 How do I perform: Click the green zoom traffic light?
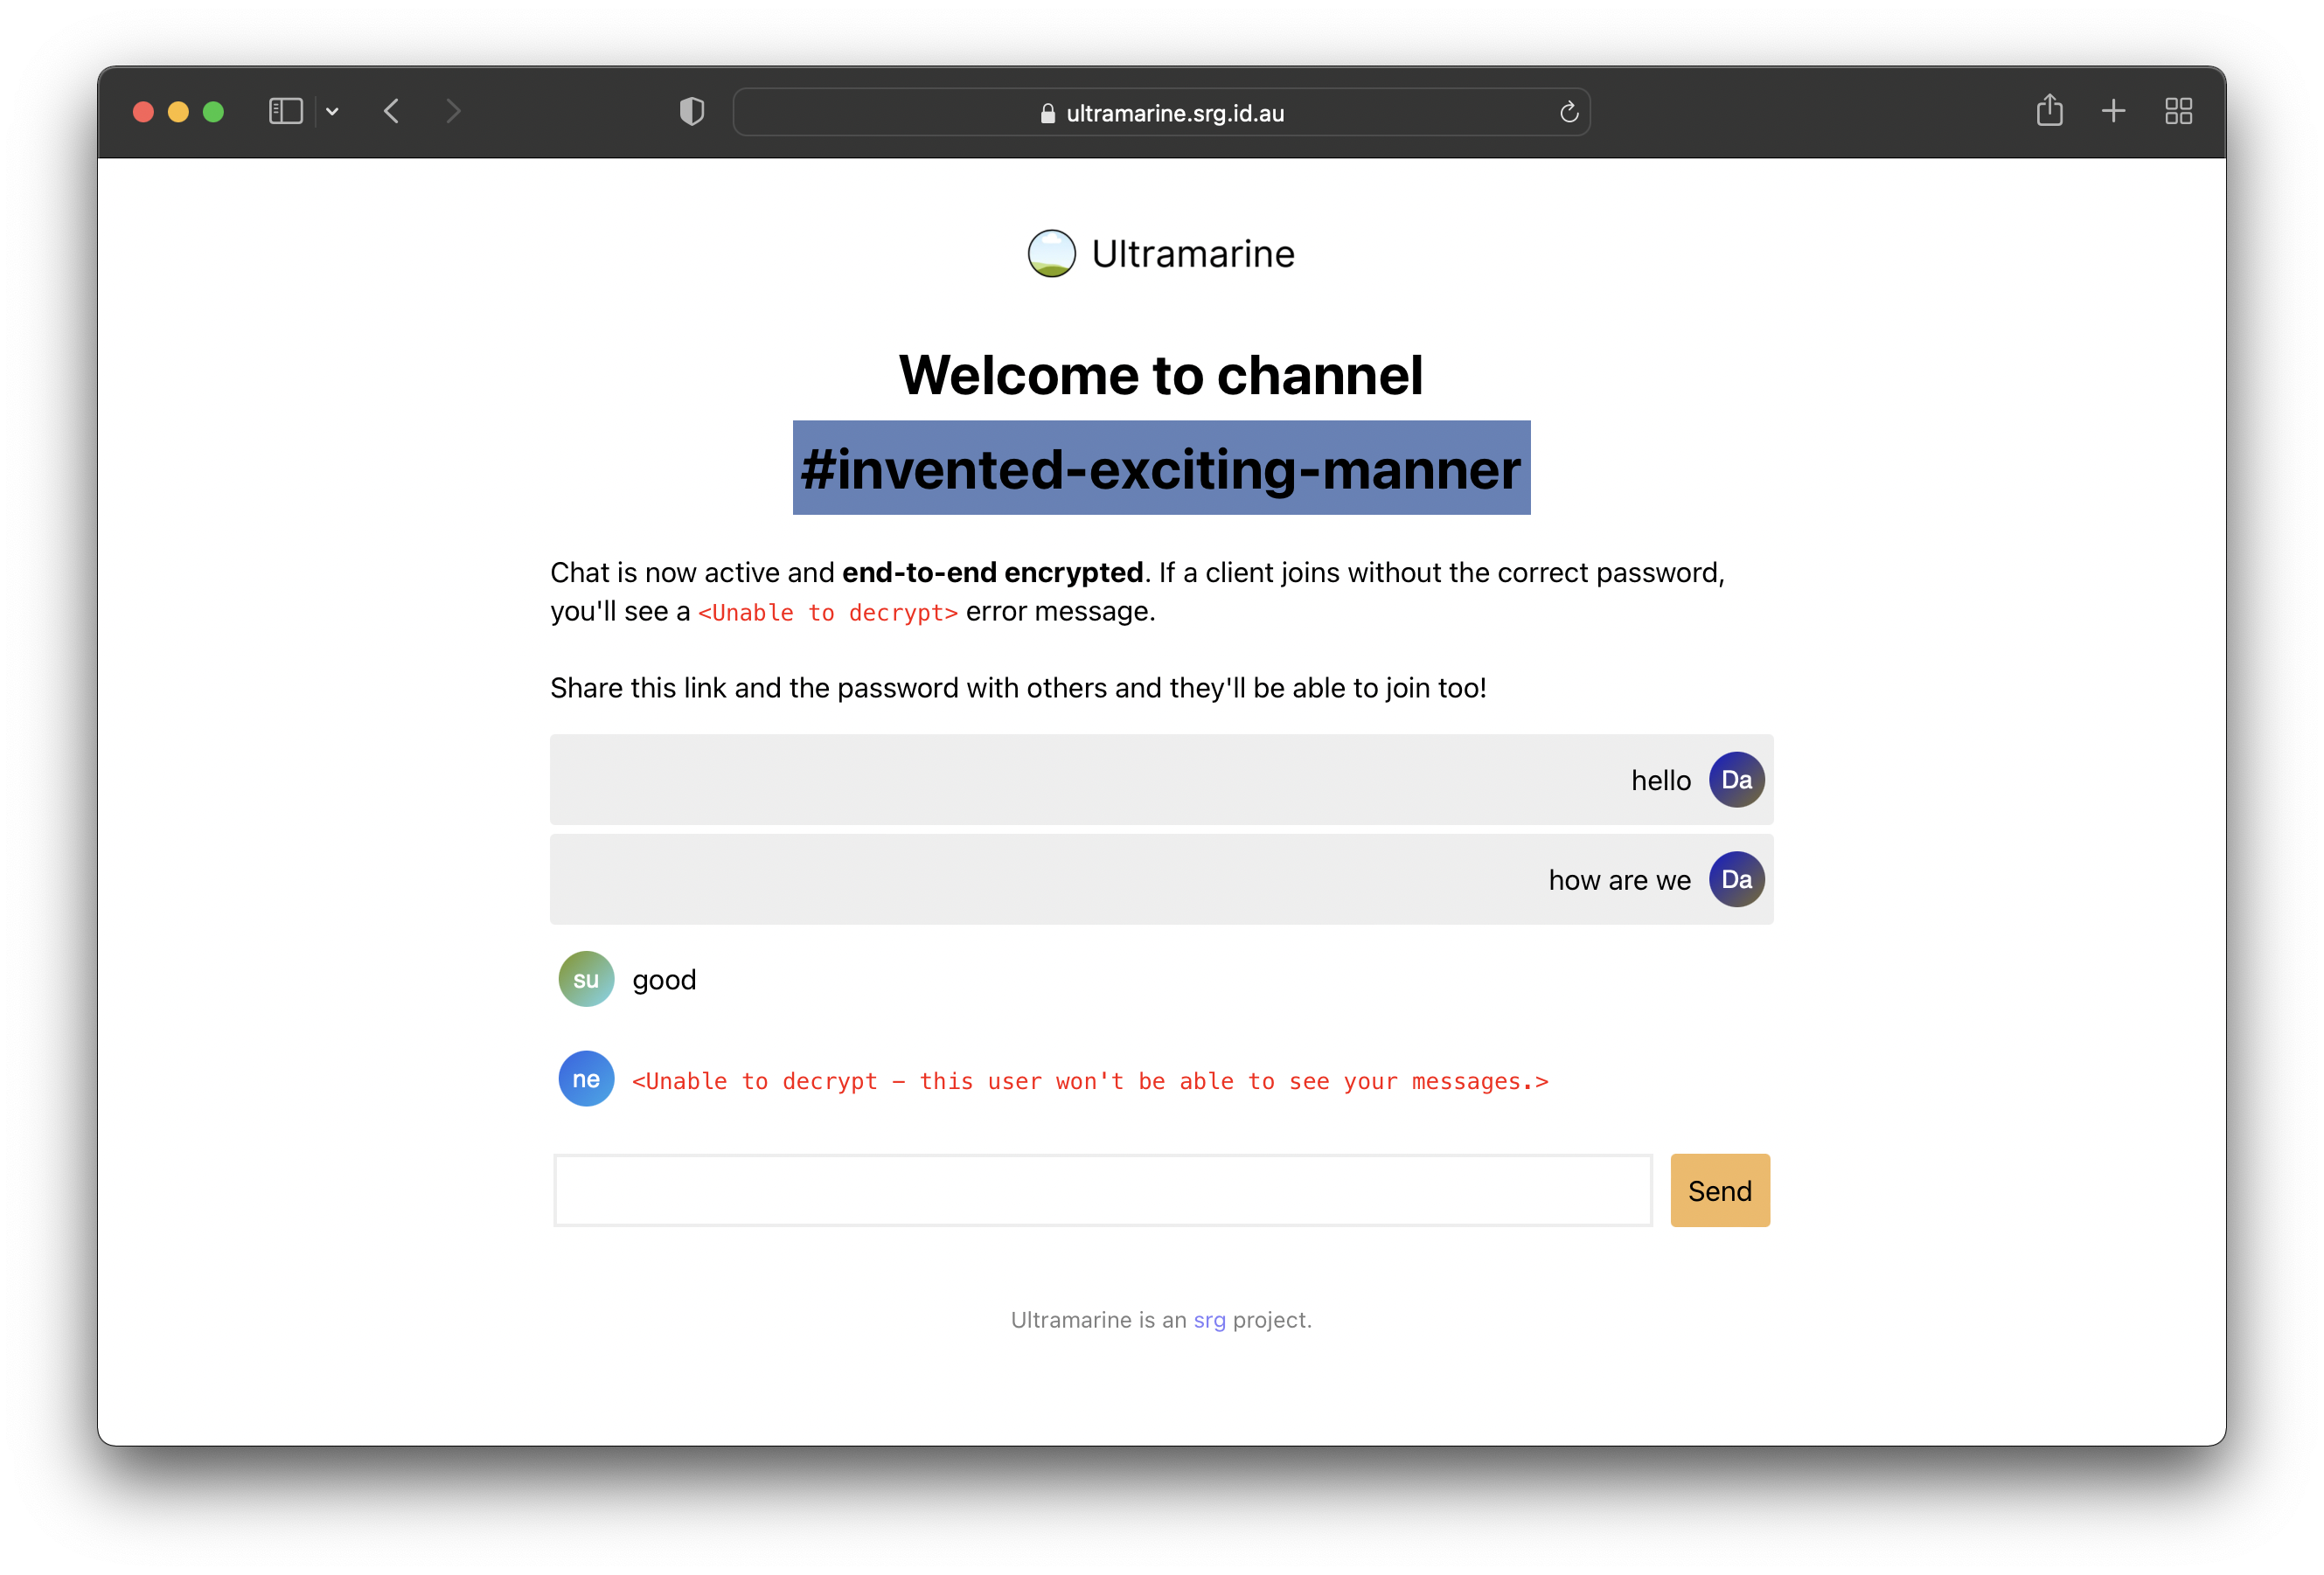pyautogui.click(x=214, y=111)
